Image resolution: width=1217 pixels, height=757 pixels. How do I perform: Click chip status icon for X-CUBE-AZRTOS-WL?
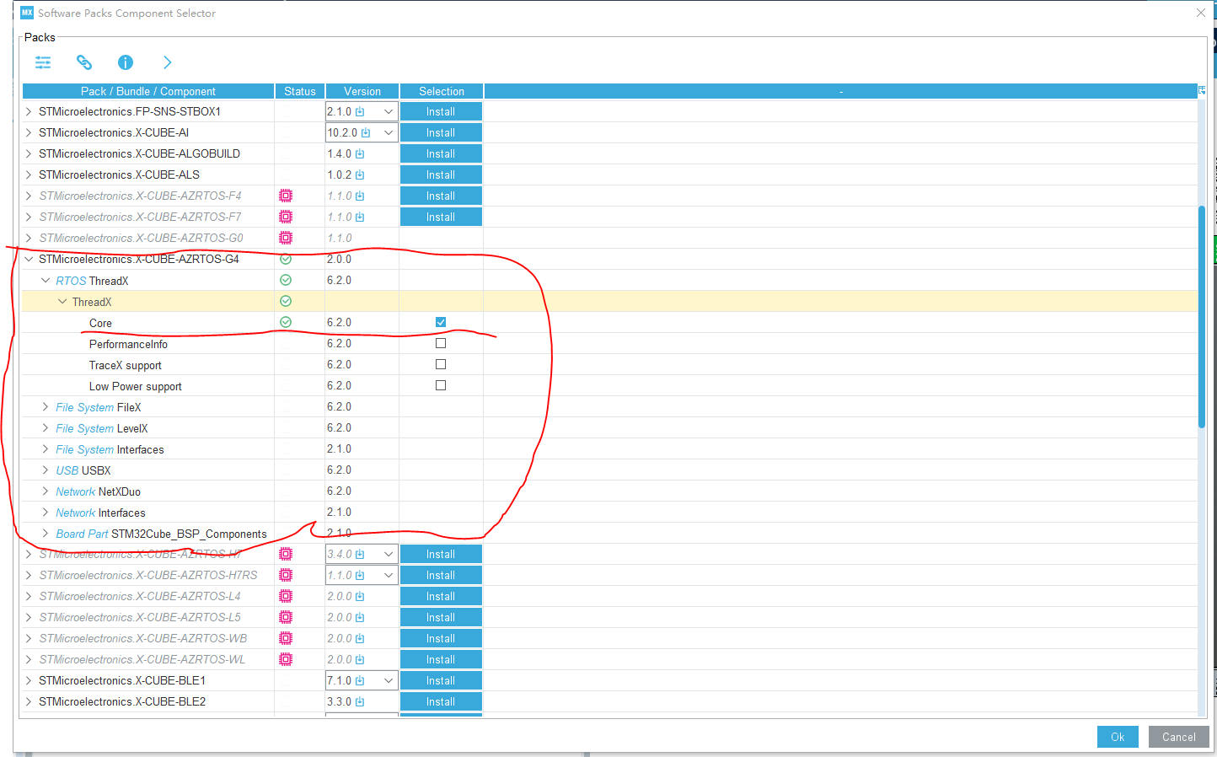[x=286, y=659]
